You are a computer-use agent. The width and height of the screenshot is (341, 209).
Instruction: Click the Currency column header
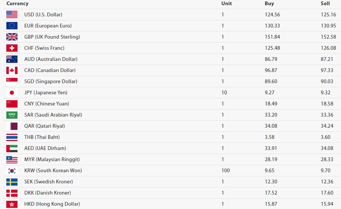pos(17,3)
